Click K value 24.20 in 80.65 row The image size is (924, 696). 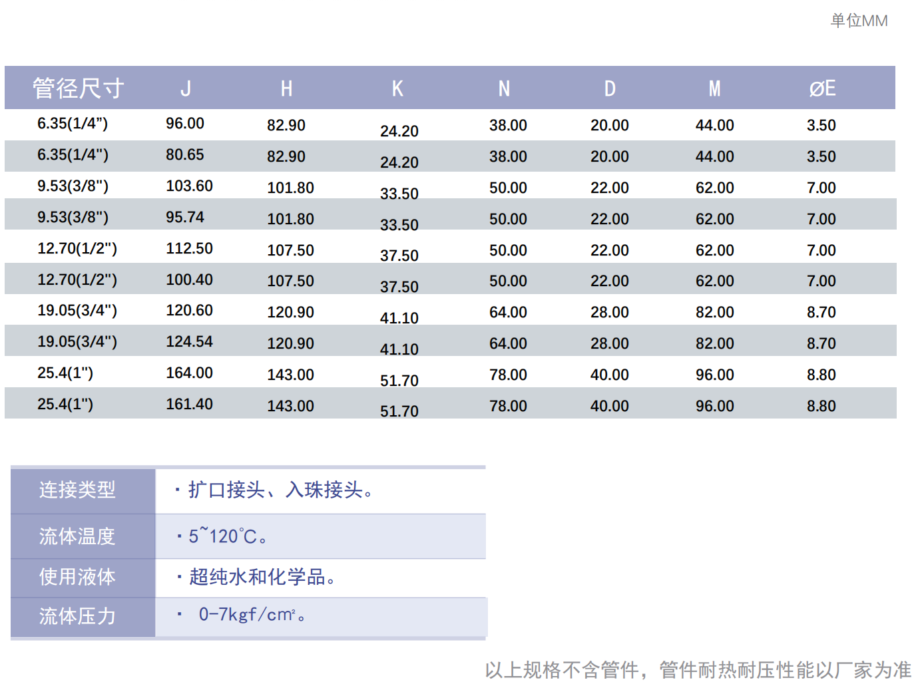pyautogui.click(x=399, y=162)
